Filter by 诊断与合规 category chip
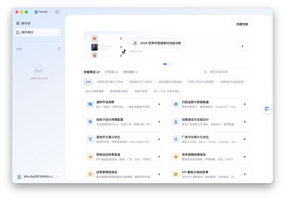Image resolution: width=285 pixels, height=199 pixels. (141, 91)
